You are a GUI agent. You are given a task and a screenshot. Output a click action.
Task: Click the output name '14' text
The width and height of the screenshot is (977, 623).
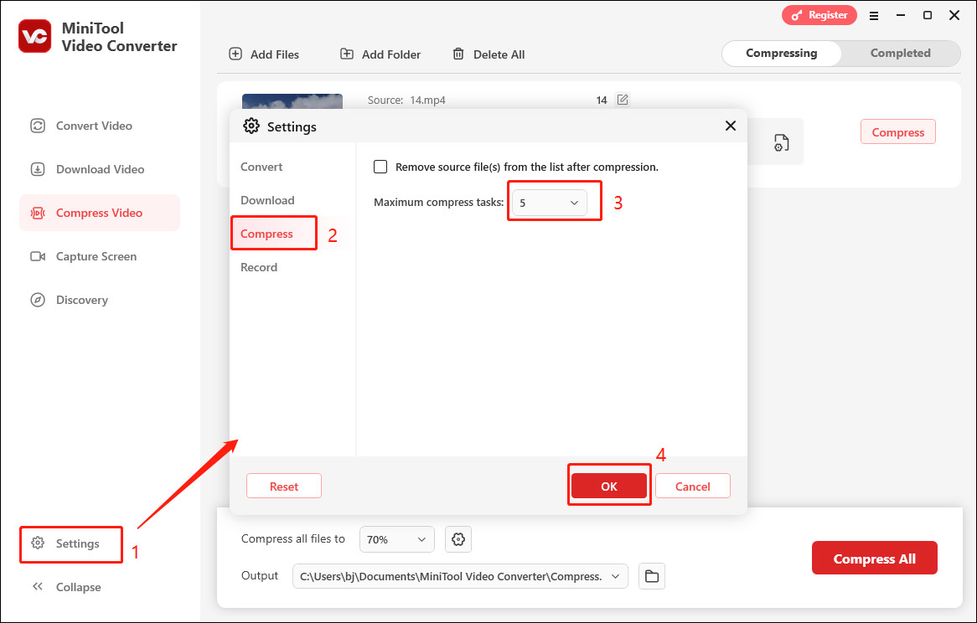(x=602, y=100)
